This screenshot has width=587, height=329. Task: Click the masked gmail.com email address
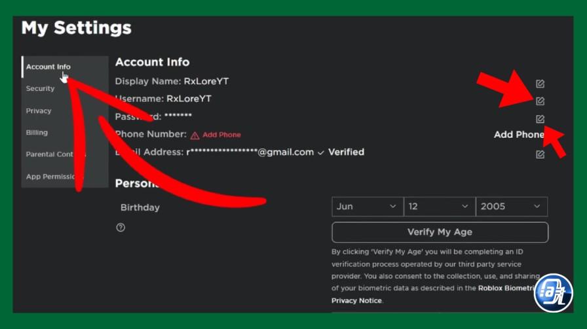click(250, 152)
